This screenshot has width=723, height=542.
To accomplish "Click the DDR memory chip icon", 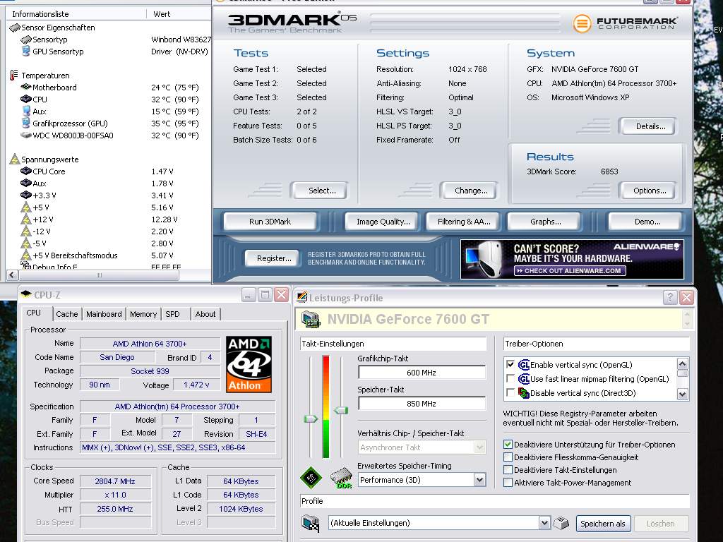I will coord(341,478).
